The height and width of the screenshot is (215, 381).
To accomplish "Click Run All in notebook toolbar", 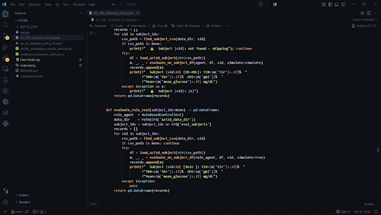I will tap(160, 26).
